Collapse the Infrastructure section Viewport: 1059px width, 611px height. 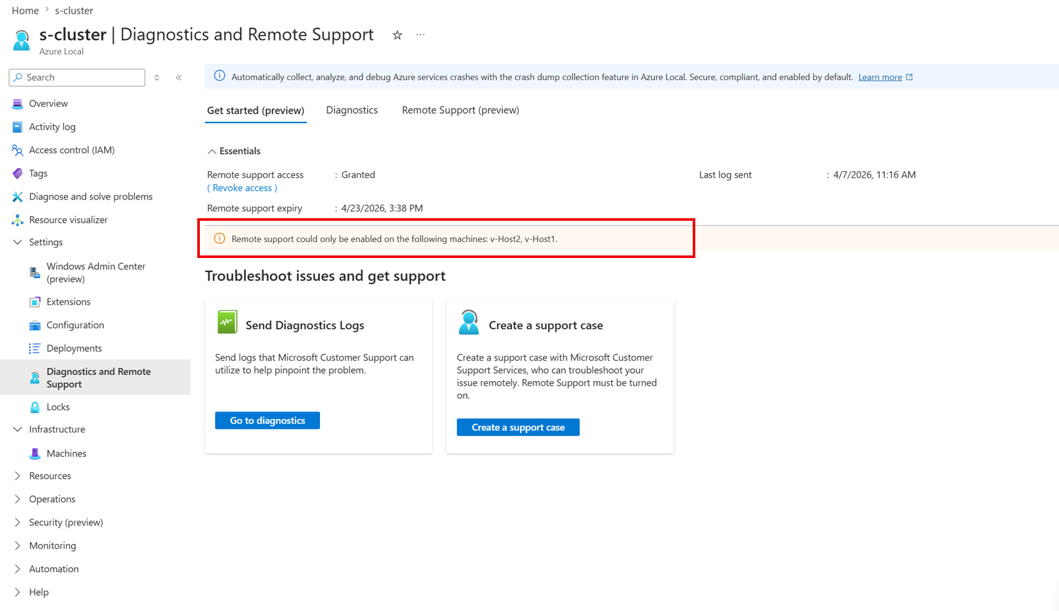click(x=17, y=429)
